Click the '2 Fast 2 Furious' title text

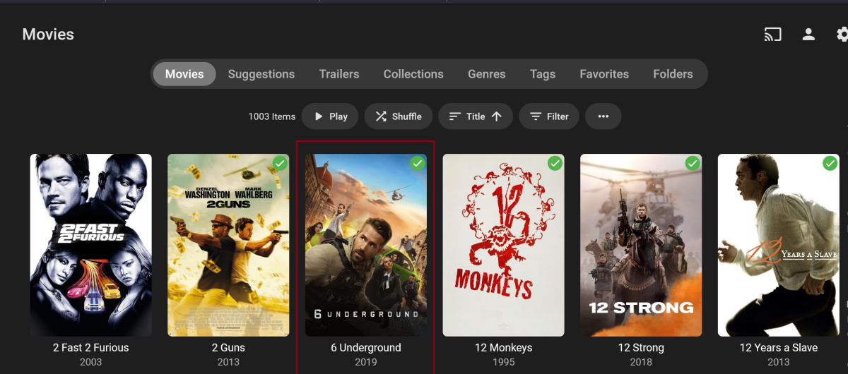(90, 348)
